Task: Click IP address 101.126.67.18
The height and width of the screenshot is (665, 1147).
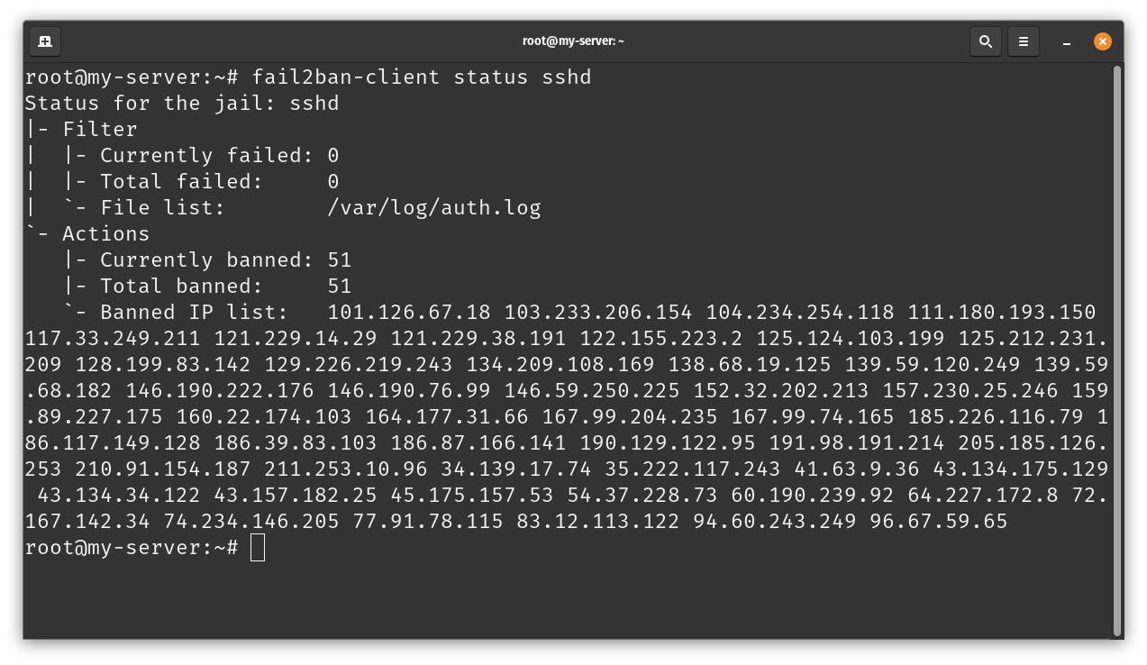Action: pos(409,313)
